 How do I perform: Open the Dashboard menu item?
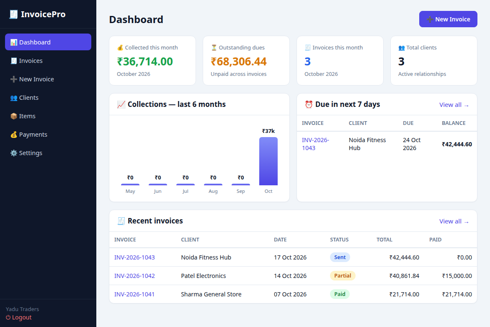coord(48,42)
